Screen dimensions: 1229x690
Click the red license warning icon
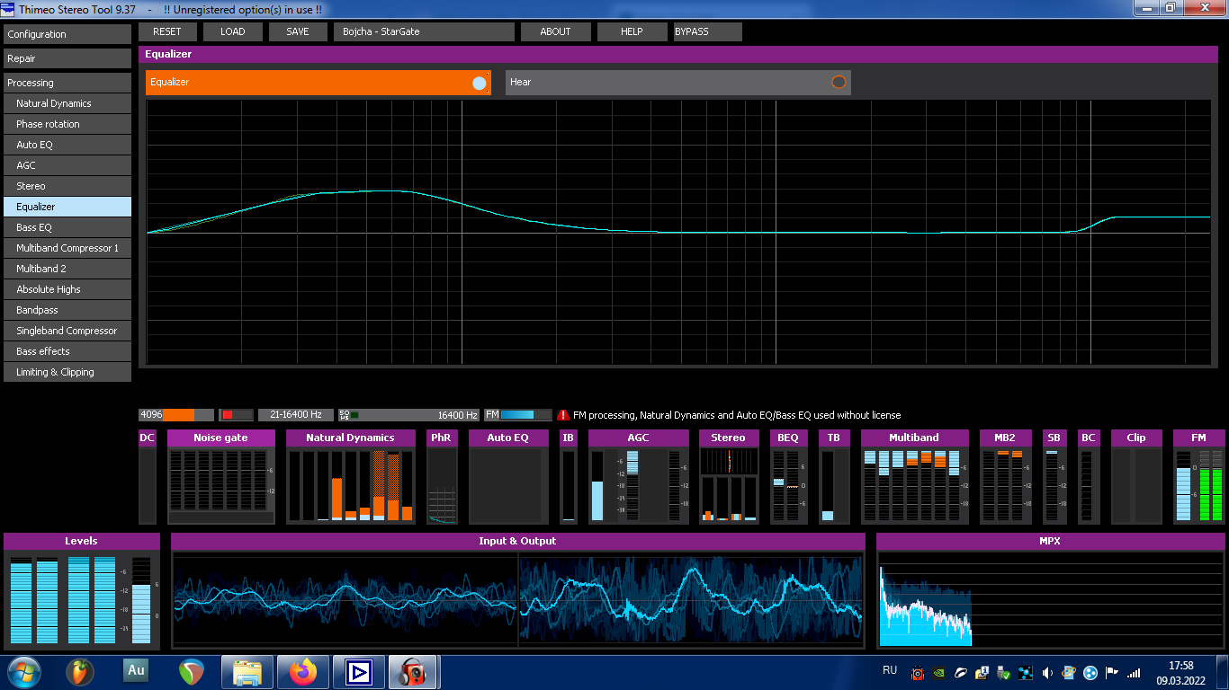[x=563, y=415]
